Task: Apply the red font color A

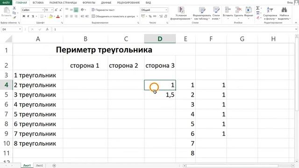Action: pos(58,16)
